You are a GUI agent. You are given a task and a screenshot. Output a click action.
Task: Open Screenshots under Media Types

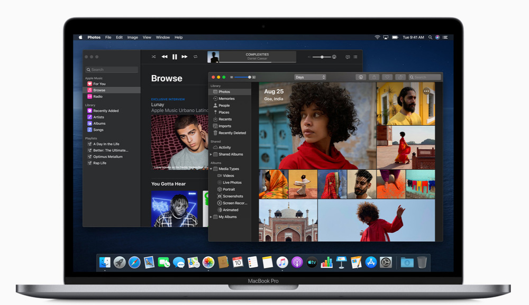click(x=230, y=196)
